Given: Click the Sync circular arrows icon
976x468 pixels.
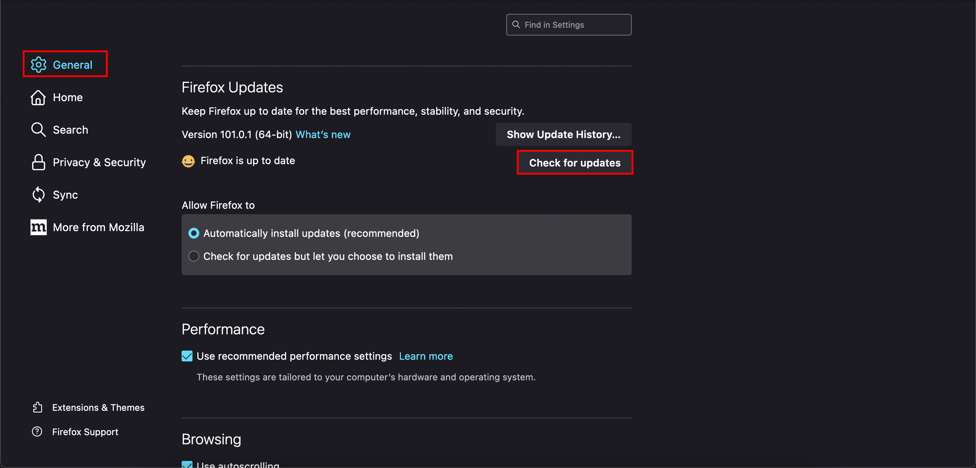Looking at the screenshot, I should coord(38,195).
